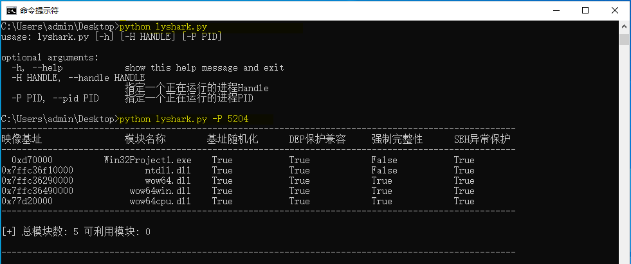631x264 pixels.
Task: Click the wow64cpu.dll module entry
Action: point(160,201)
